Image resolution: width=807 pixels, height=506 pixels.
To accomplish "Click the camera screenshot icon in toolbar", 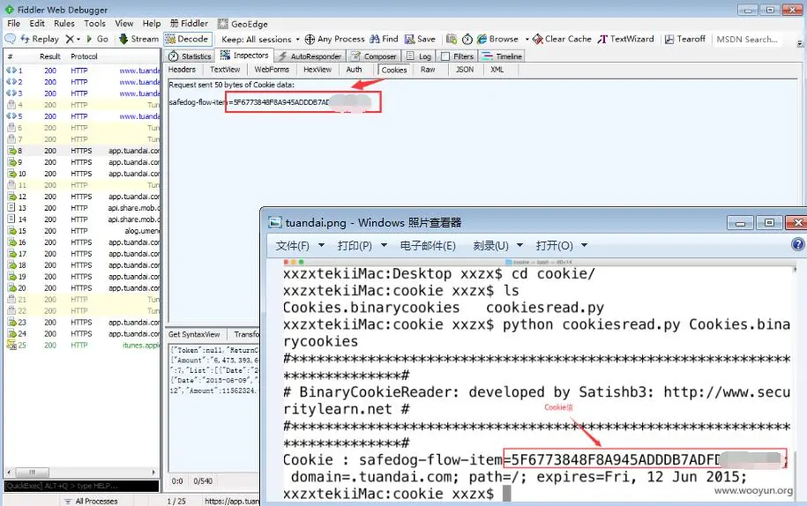I will [x=452, y=39].
